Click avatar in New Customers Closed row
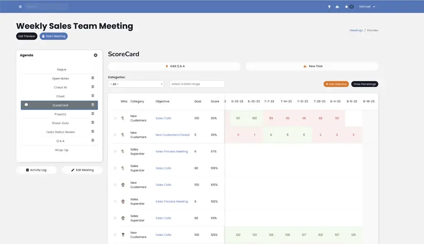Viewport: 424px width, 244px height. point(123,135)
